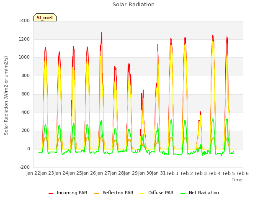Click the Feb 1 x-axis date label
Image resolution: width=268 pixels, height=201 pixels.
point(173,173)
